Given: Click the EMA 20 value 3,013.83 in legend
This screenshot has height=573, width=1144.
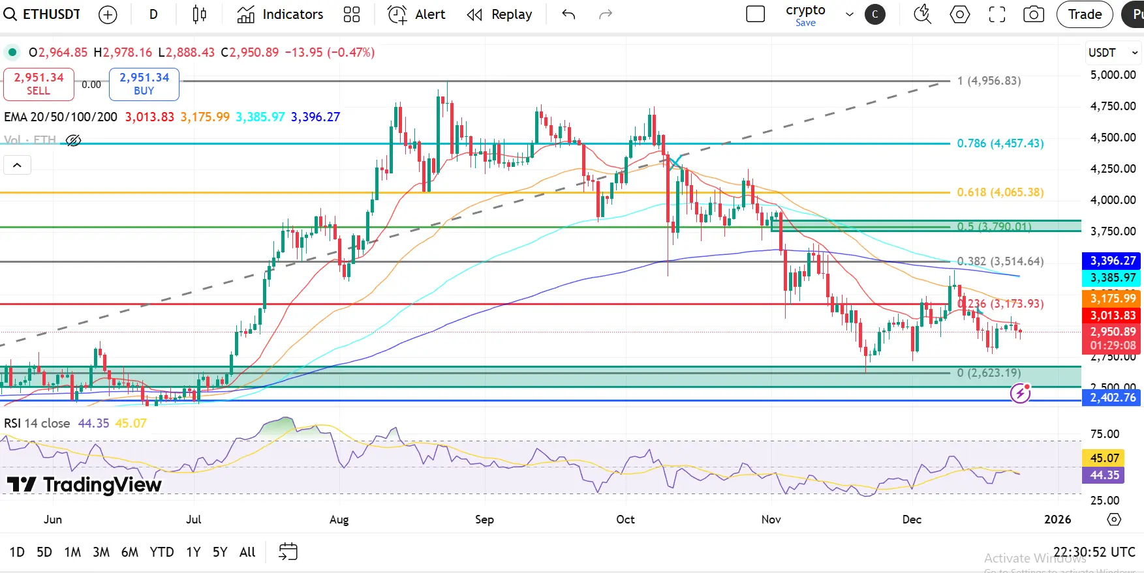Looking at the screenshot, I should 149,117.
